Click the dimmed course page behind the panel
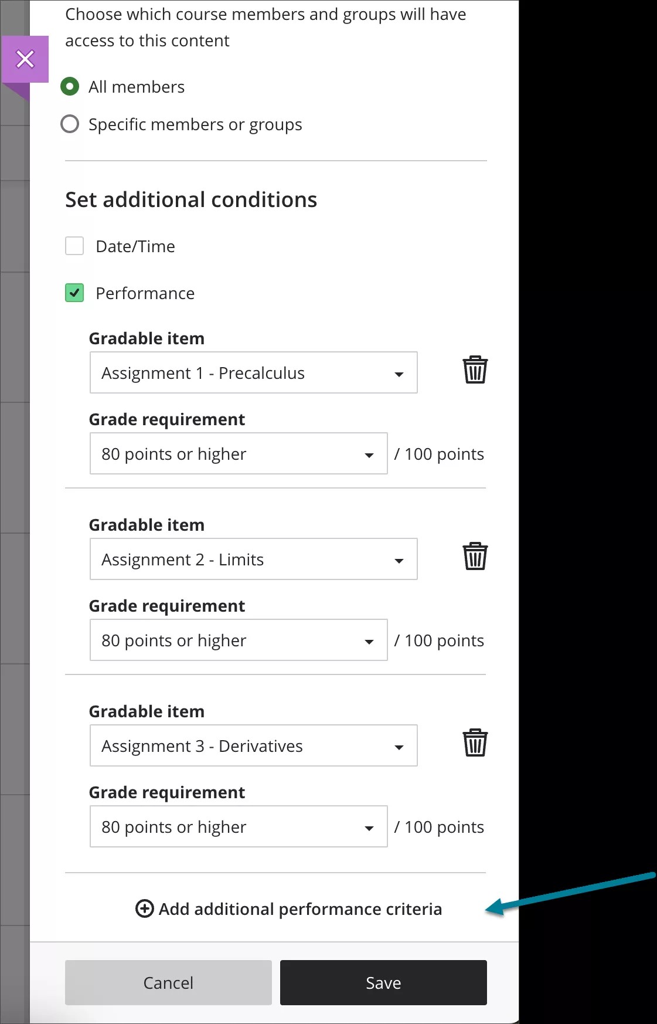Image resolution: width=657 pixels, height=1024 pixels. 15,528
